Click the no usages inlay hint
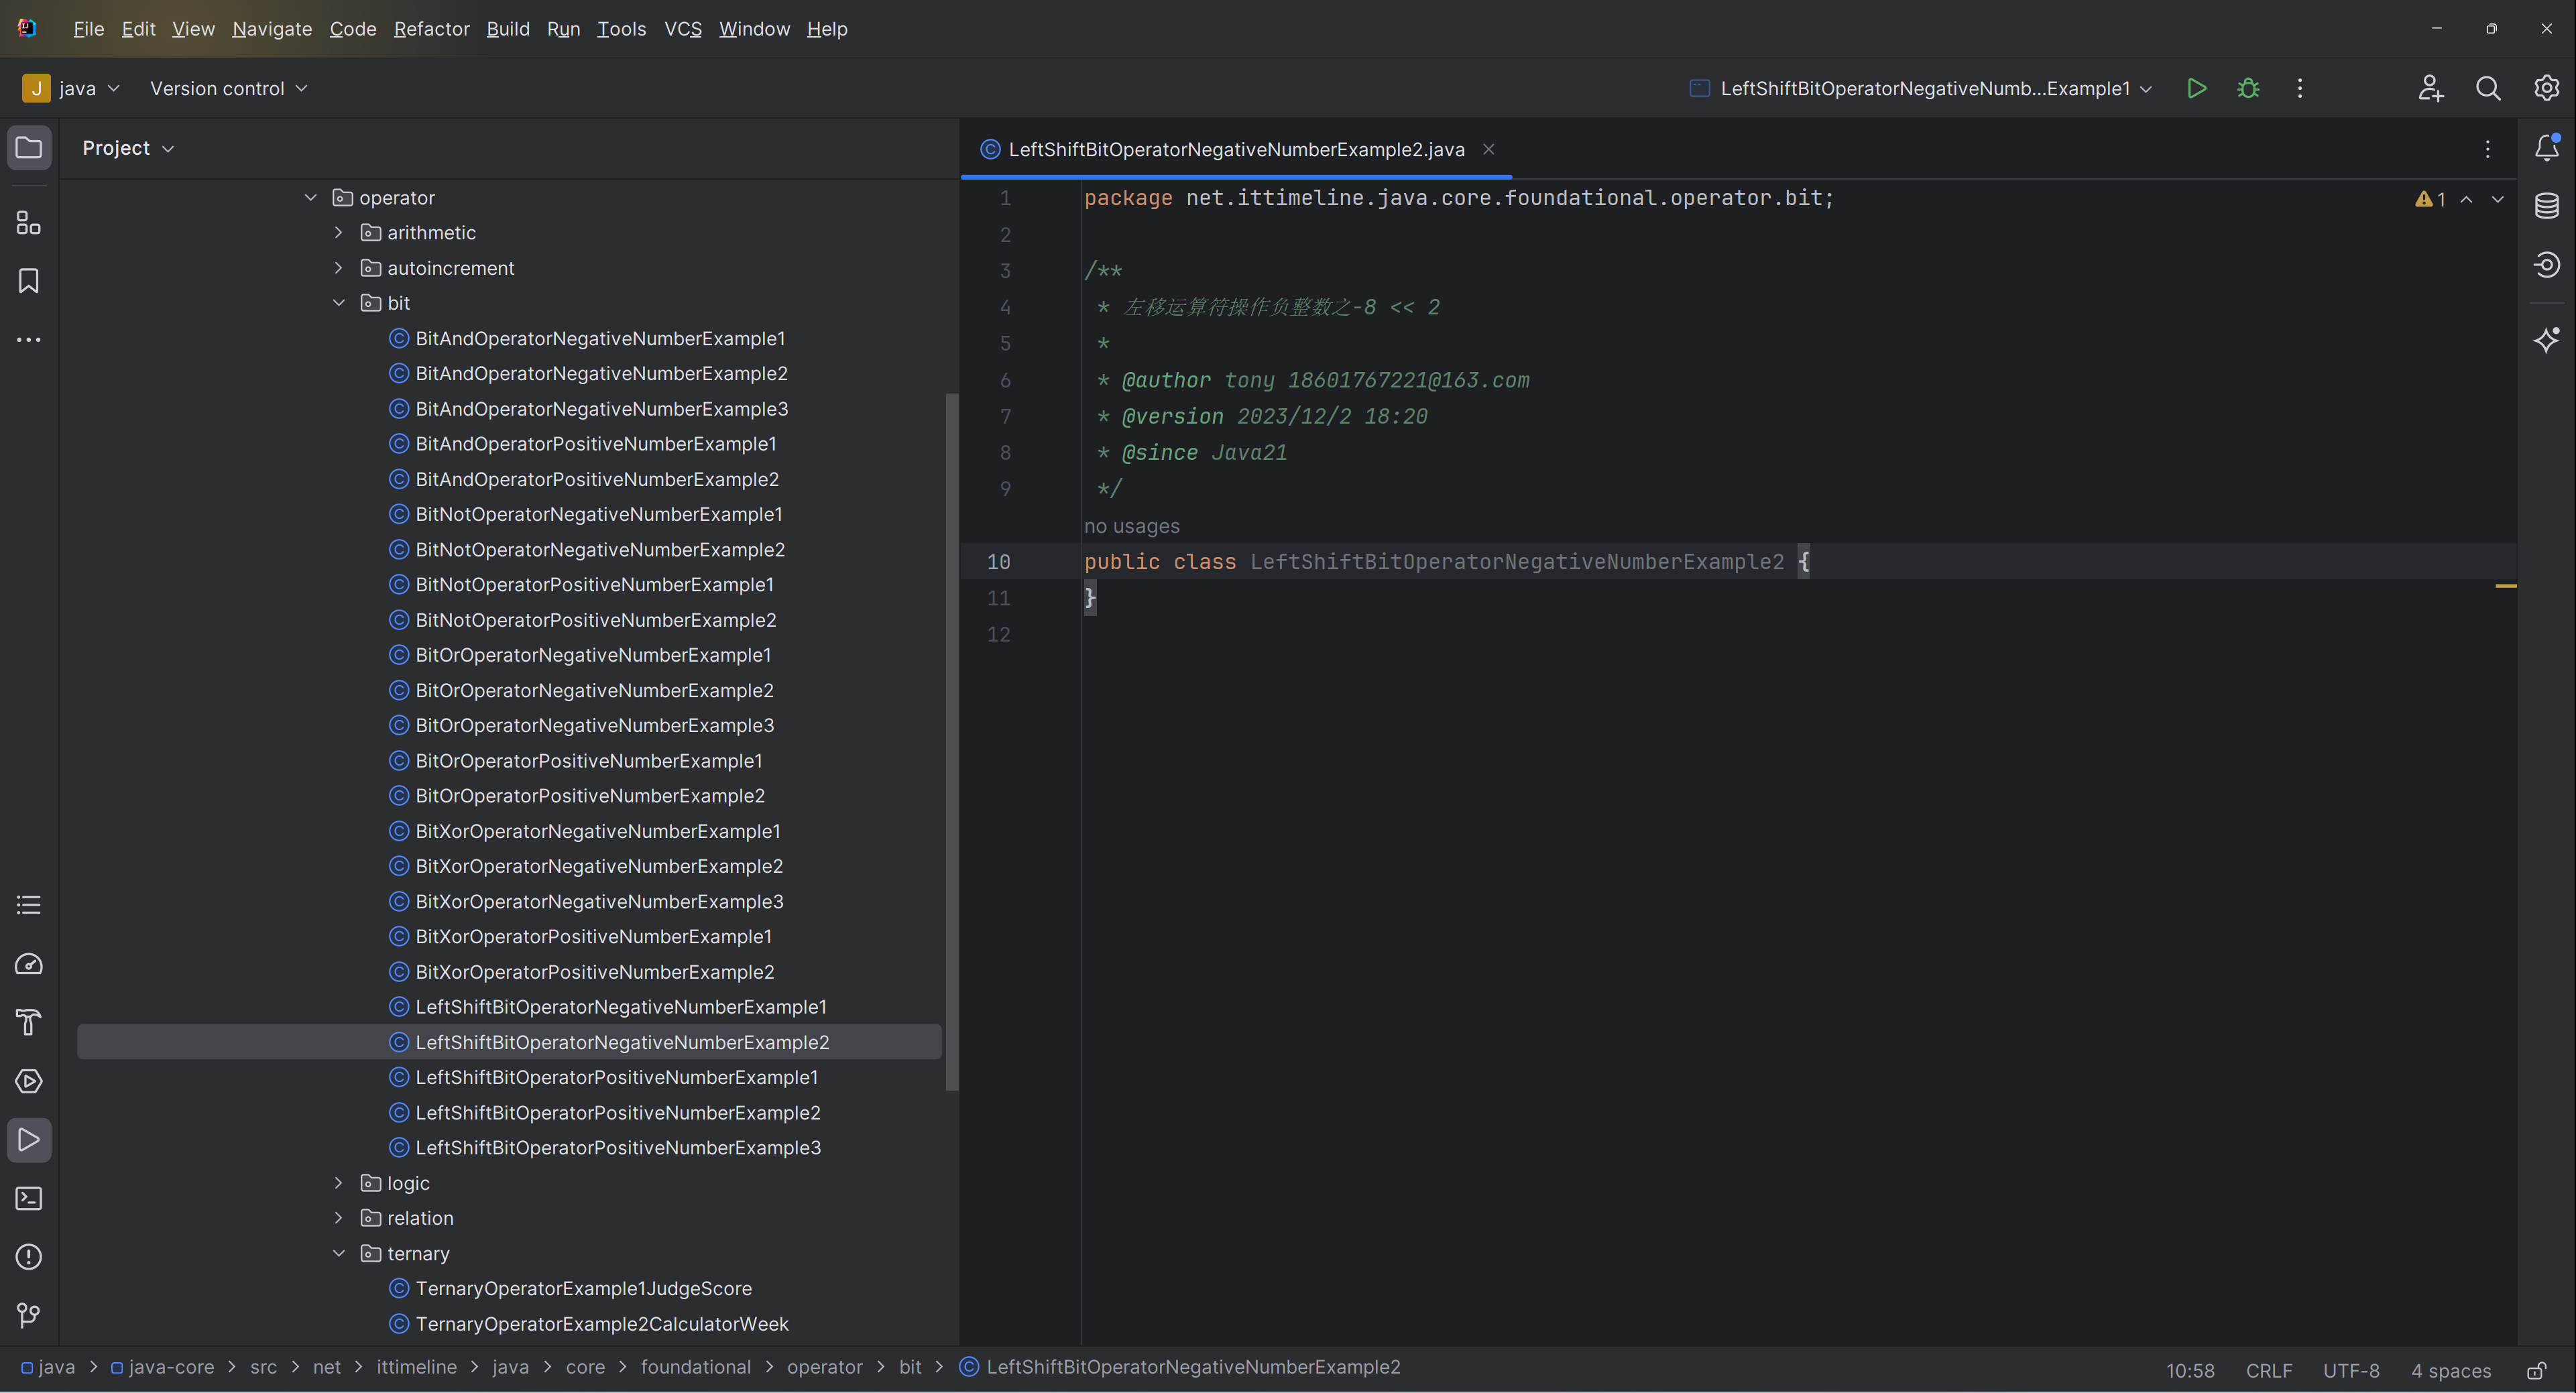The image size is (2576, 1393). point(1131,526)
